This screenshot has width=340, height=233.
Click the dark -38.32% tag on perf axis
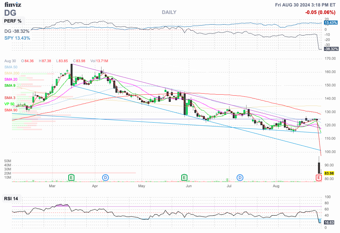coord(331,49)
